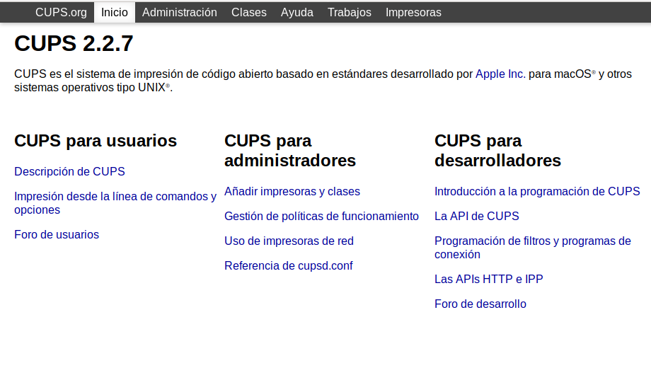Open La API de CUPS link
The width and height of the screenshot is (651, 368).
click(477, 217)
